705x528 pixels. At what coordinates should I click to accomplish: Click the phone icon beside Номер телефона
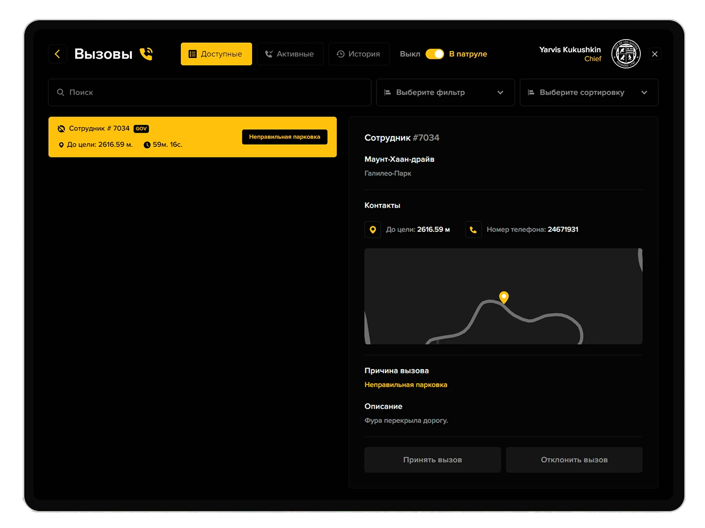coord(473,229)
